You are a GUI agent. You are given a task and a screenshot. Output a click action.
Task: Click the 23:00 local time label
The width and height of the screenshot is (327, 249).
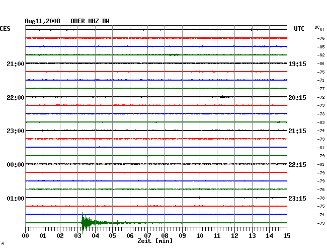(x=16, y=131)
